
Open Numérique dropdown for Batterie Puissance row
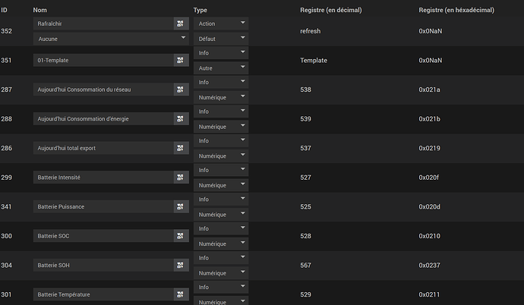pos(220,214)
